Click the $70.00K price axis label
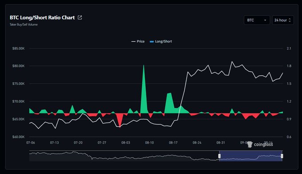This screenshot has width=302, height=174. (19, 101)
